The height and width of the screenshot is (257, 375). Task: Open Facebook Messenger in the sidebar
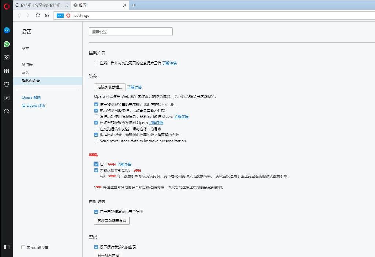click(x=7, y=30)
